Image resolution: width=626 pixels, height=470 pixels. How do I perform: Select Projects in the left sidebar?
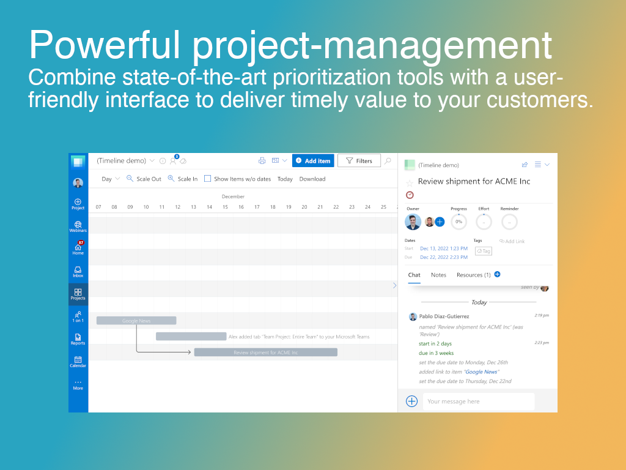(x=78, y=294)
